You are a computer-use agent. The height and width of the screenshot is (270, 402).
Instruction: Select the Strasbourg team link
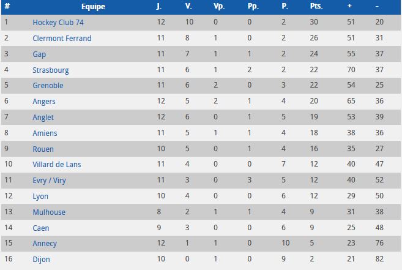(x=51, y=70)
